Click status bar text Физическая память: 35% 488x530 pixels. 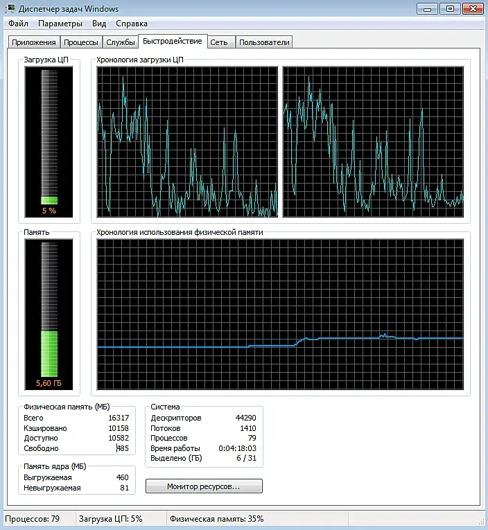click(216, 519)
